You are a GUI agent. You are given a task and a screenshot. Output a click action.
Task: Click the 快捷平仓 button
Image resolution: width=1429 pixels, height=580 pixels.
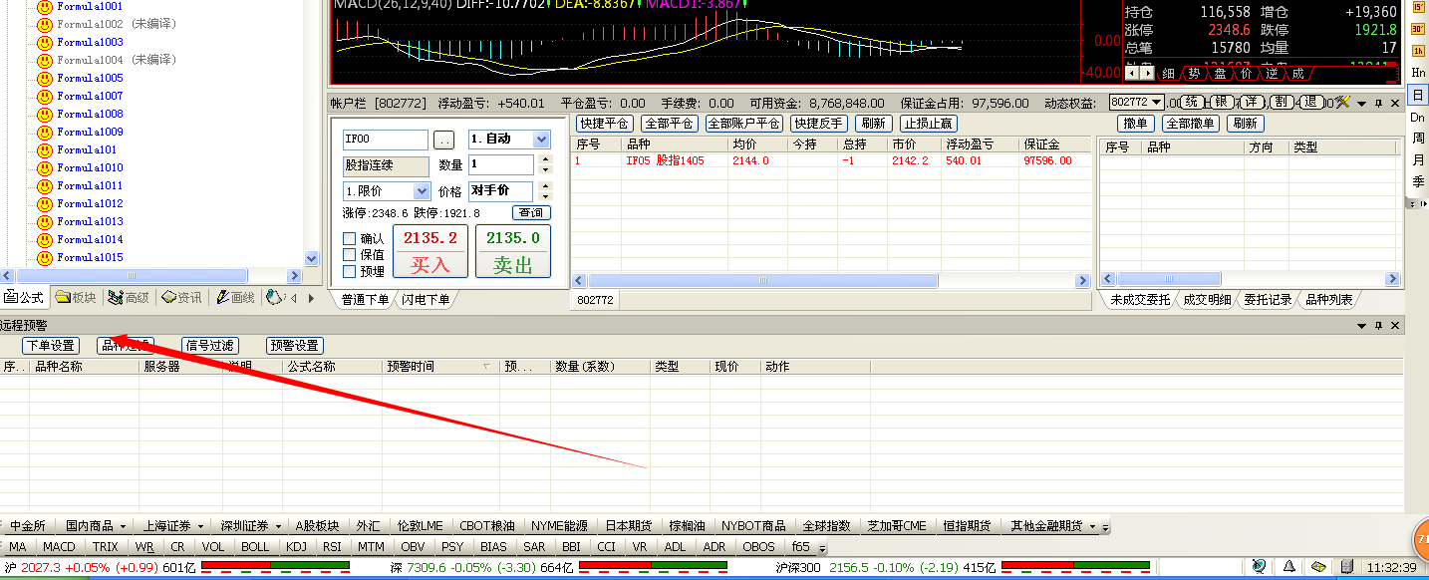tap(605, 124)
